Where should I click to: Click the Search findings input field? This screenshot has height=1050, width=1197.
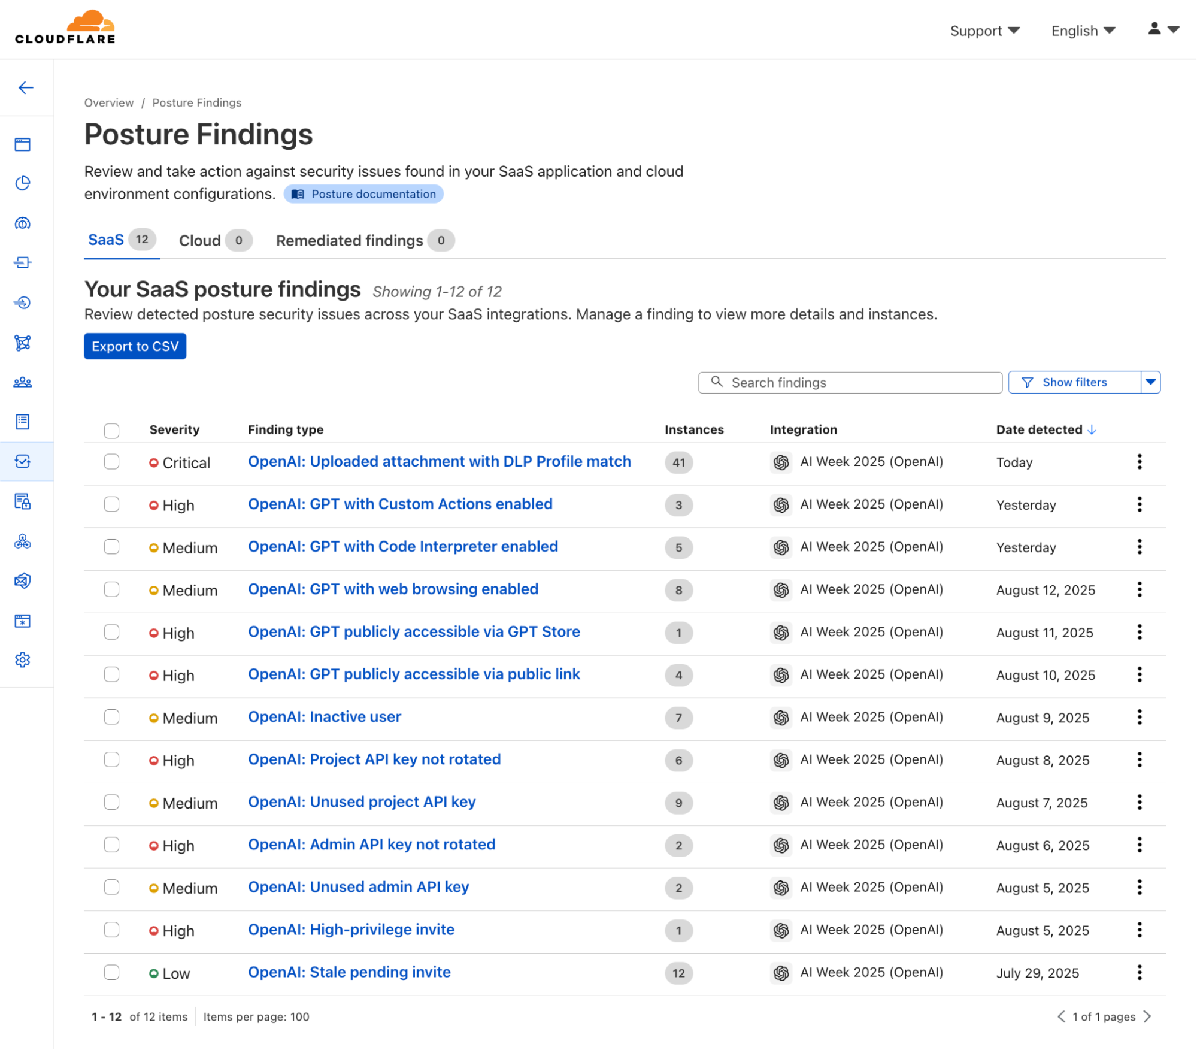(850, 382)
